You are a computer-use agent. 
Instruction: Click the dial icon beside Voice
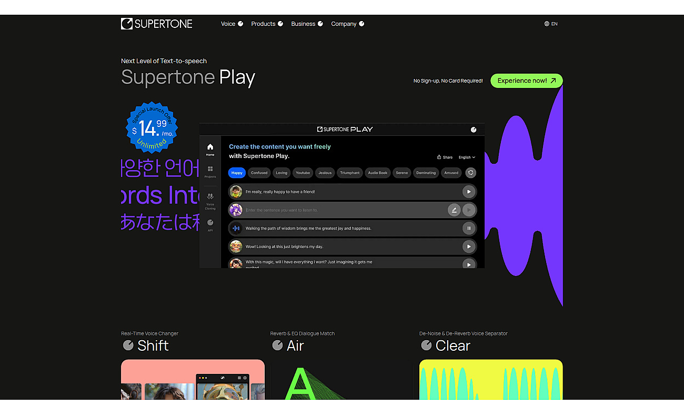[240, 24]
